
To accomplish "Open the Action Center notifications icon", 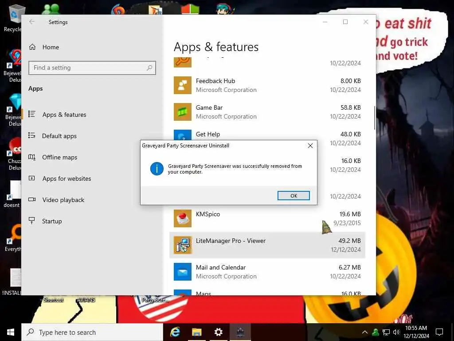I will tap(439, 332).
